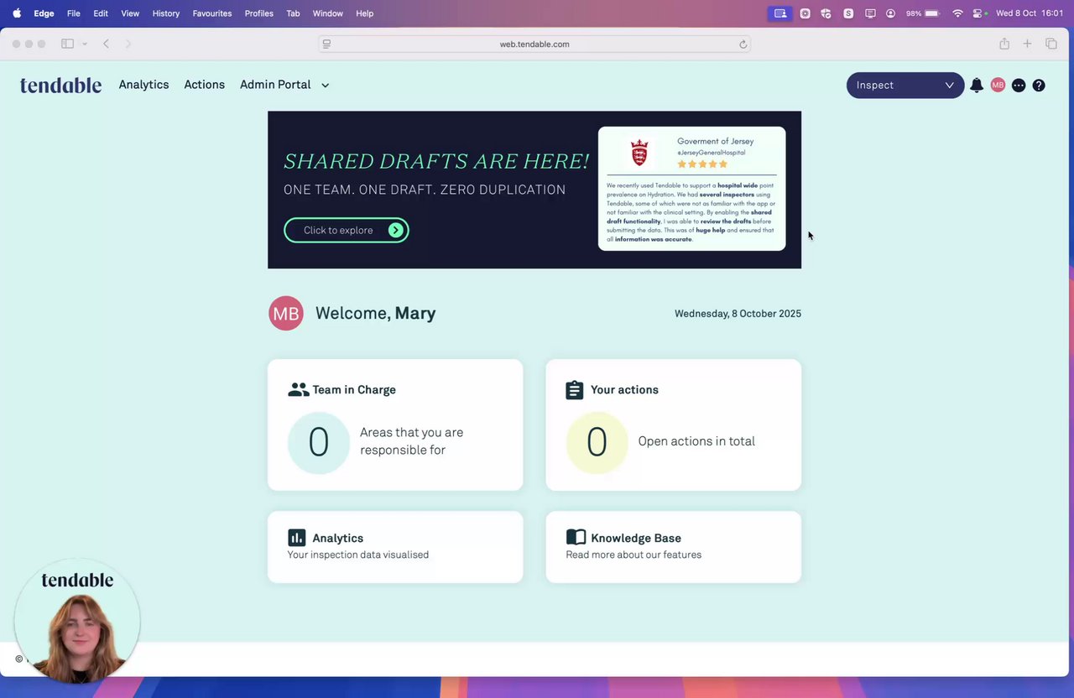1074x698 pixels.
Task: Open the Analytics card
Action: (x=395, y=547)
